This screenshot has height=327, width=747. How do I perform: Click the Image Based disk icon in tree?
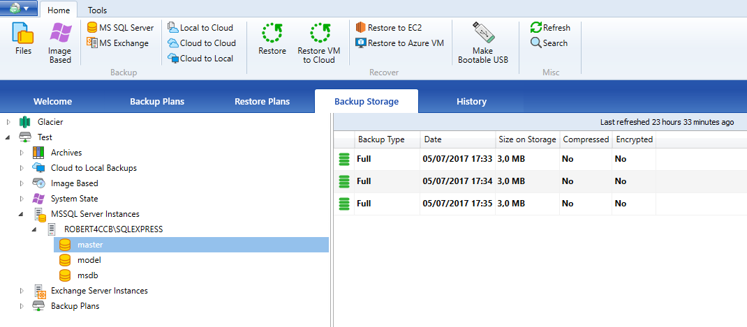click(38, 183)
